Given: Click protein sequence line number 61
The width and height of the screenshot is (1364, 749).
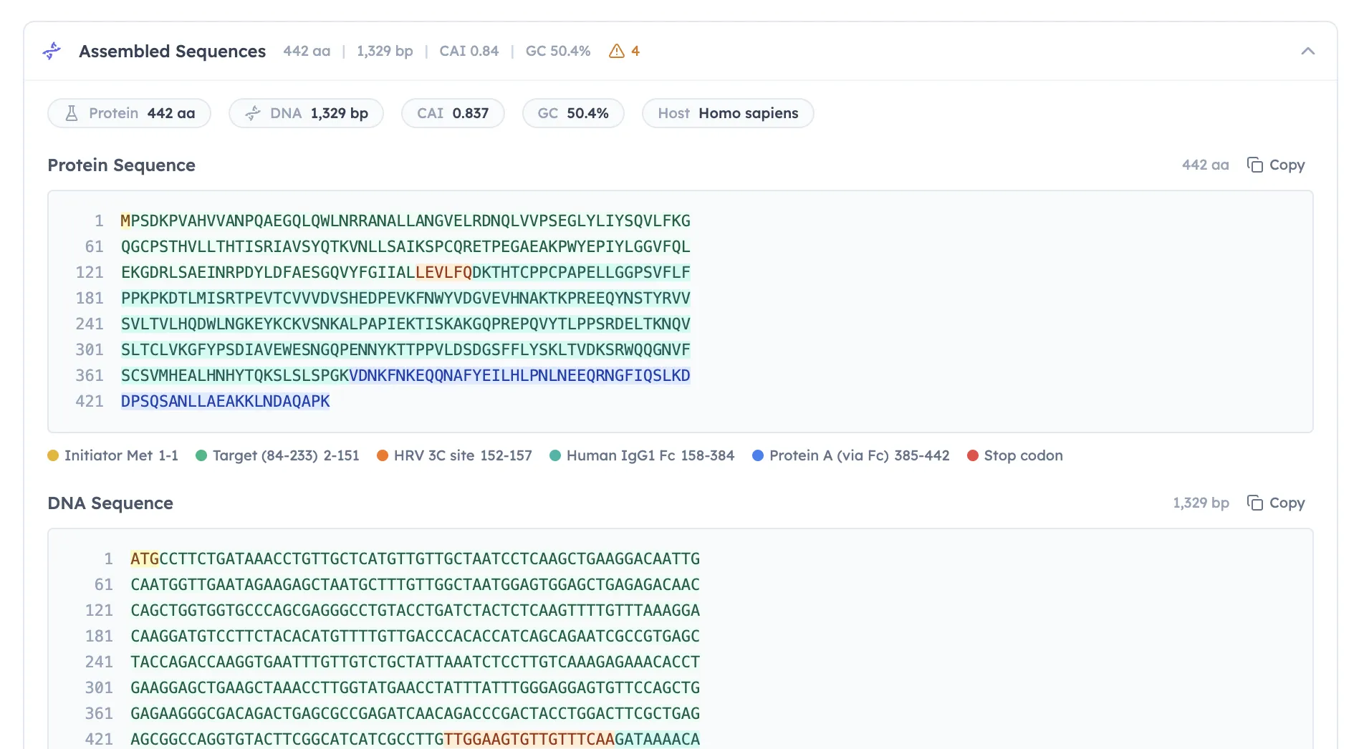Looking at the screenshot, I should coord(95,246).
